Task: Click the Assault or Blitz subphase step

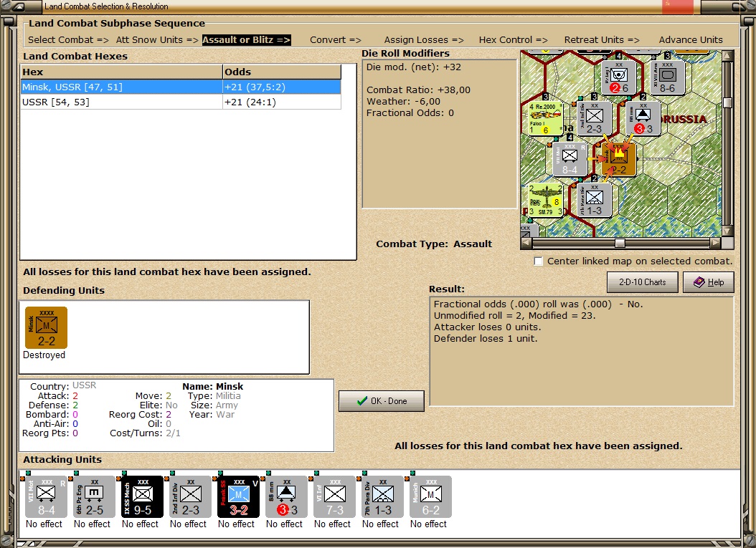Action: [246, 40]
